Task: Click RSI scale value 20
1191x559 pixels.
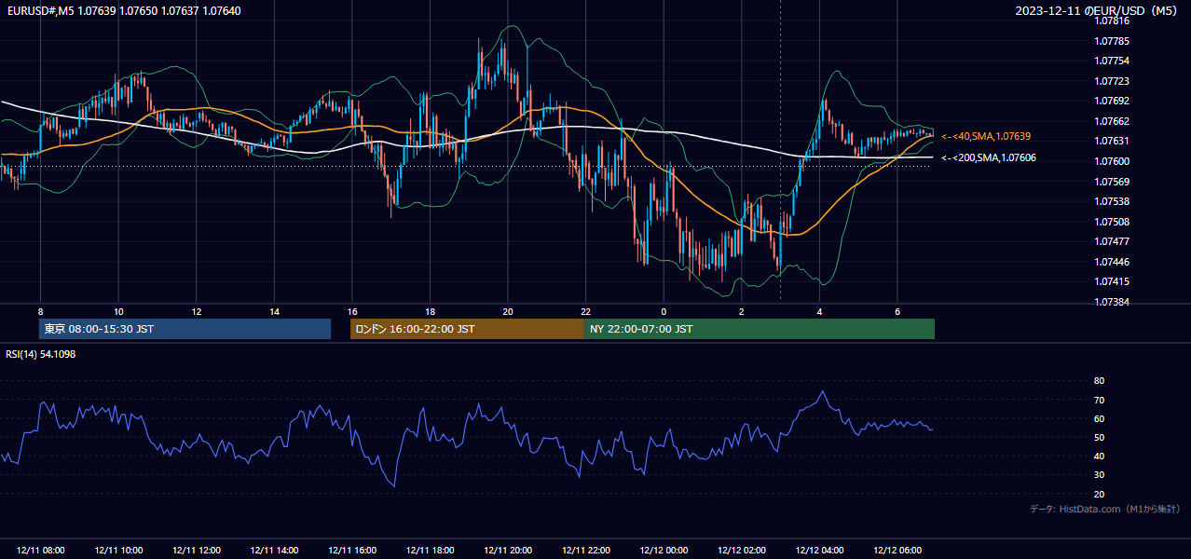Action: [1099, 494]
